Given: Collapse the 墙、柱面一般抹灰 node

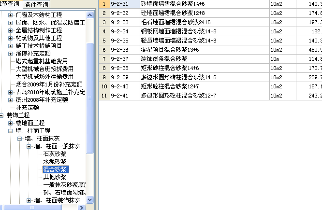Looking at the screenshot, I should pos(29,146).
